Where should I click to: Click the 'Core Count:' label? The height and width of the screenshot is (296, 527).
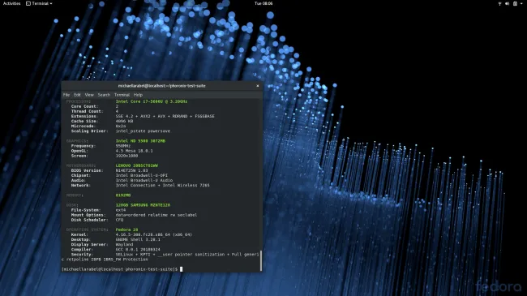click(84, 106)
